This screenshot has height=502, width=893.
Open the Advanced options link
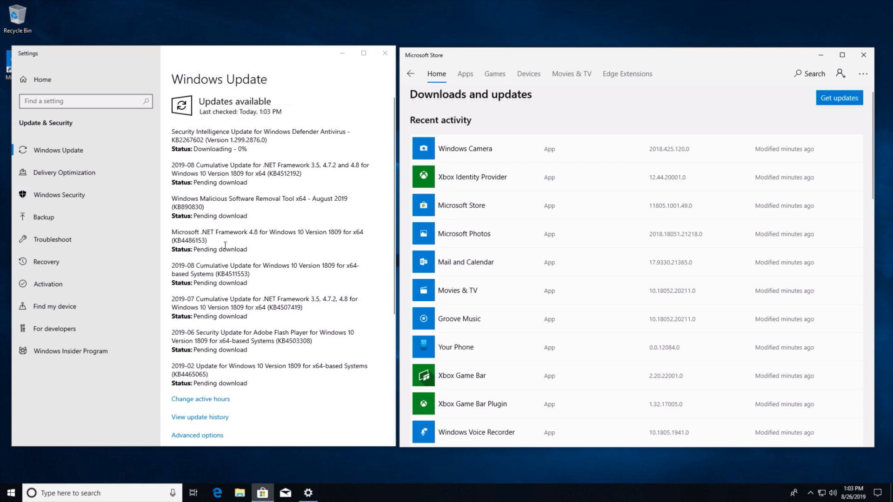point(197,435)
